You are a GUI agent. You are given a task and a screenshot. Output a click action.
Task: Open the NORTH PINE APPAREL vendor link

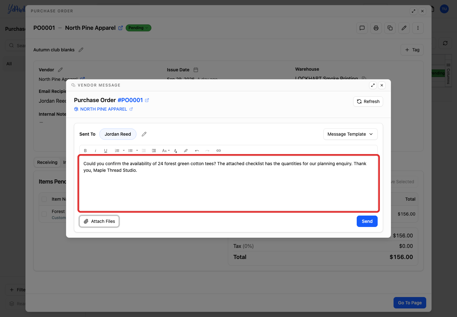pyautogui.click(x=103, y=109)
